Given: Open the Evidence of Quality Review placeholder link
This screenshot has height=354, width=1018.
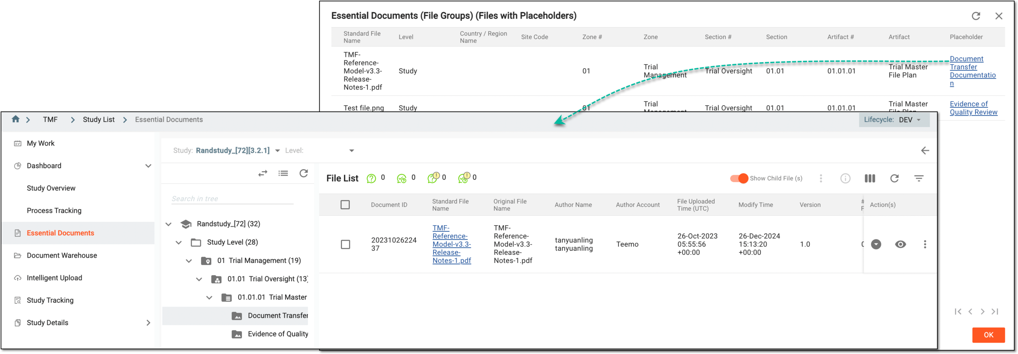Looking at the screenshot, I should [973, 108].
